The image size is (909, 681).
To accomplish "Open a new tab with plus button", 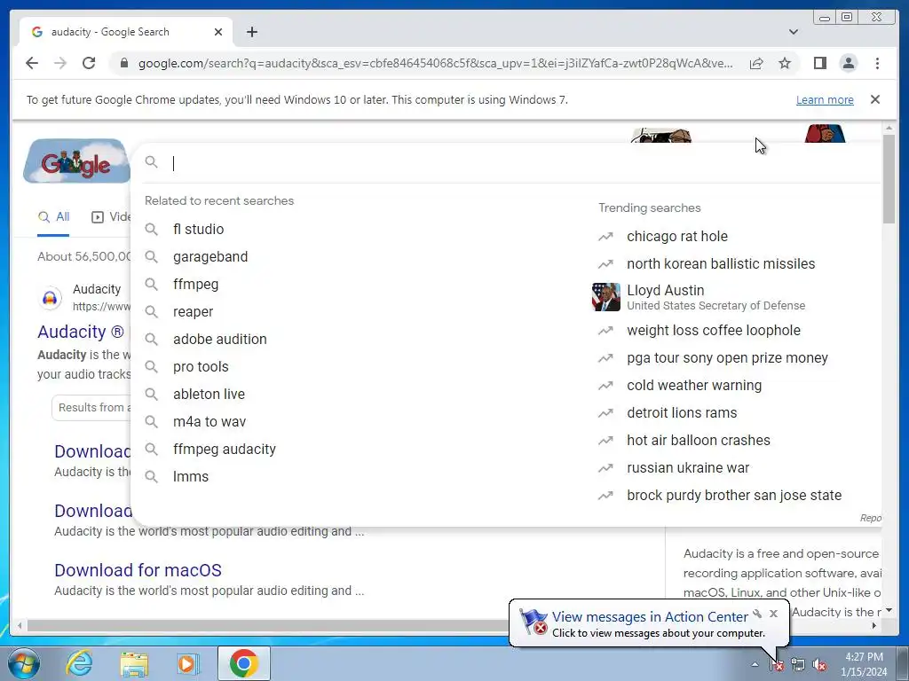I will [x=251, y=32].
